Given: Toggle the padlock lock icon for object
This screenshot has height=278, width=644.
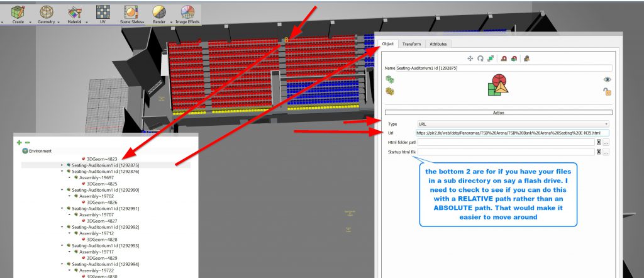Looking at the screenshot, I should point(608,92).
